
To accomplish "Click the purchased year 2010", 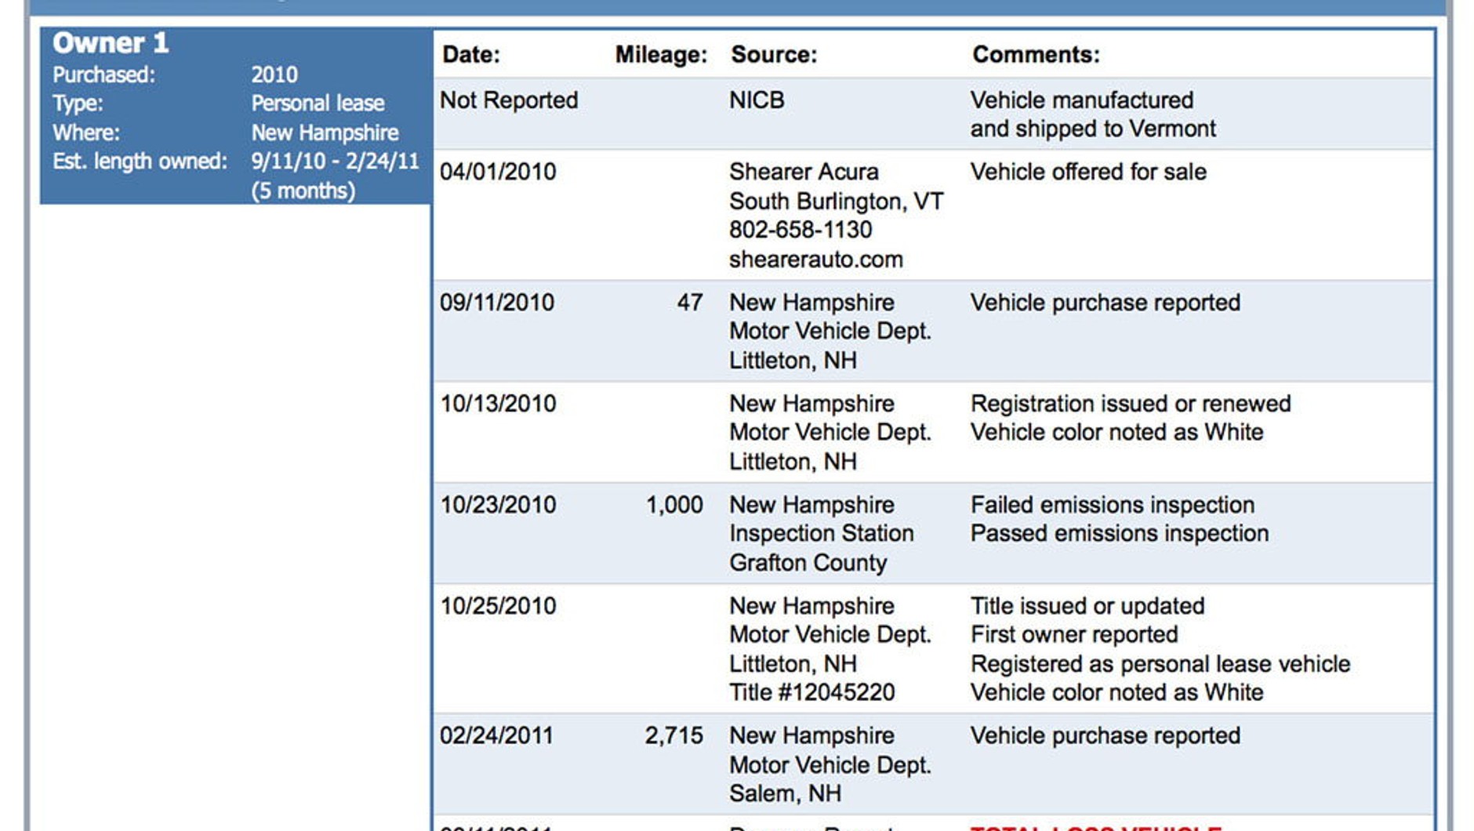I will coord(274,75).
